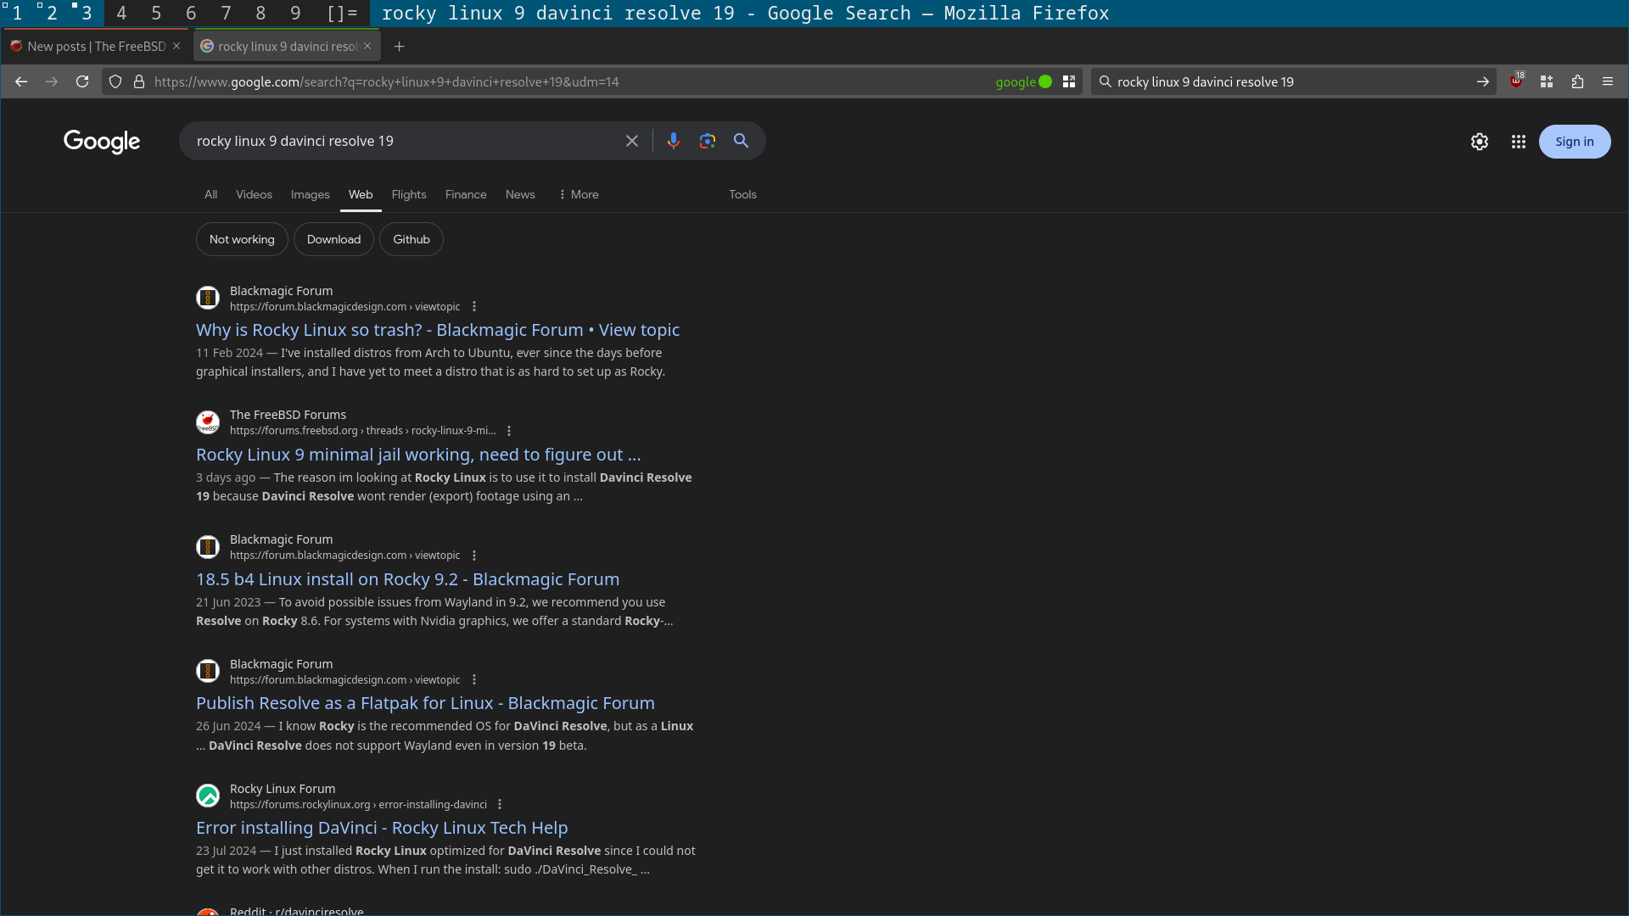The height and width of the screenshot is (916, 1629).
Task: Switch to the All results tab
Action: click(x=210, y=194)
